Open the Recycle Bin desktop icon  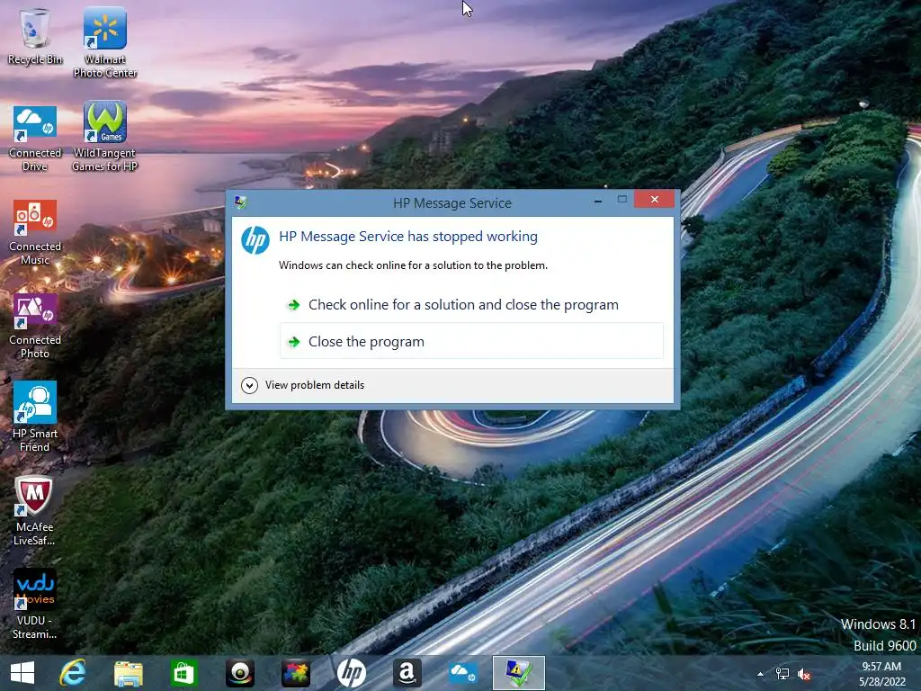click(x=35, y=36)
